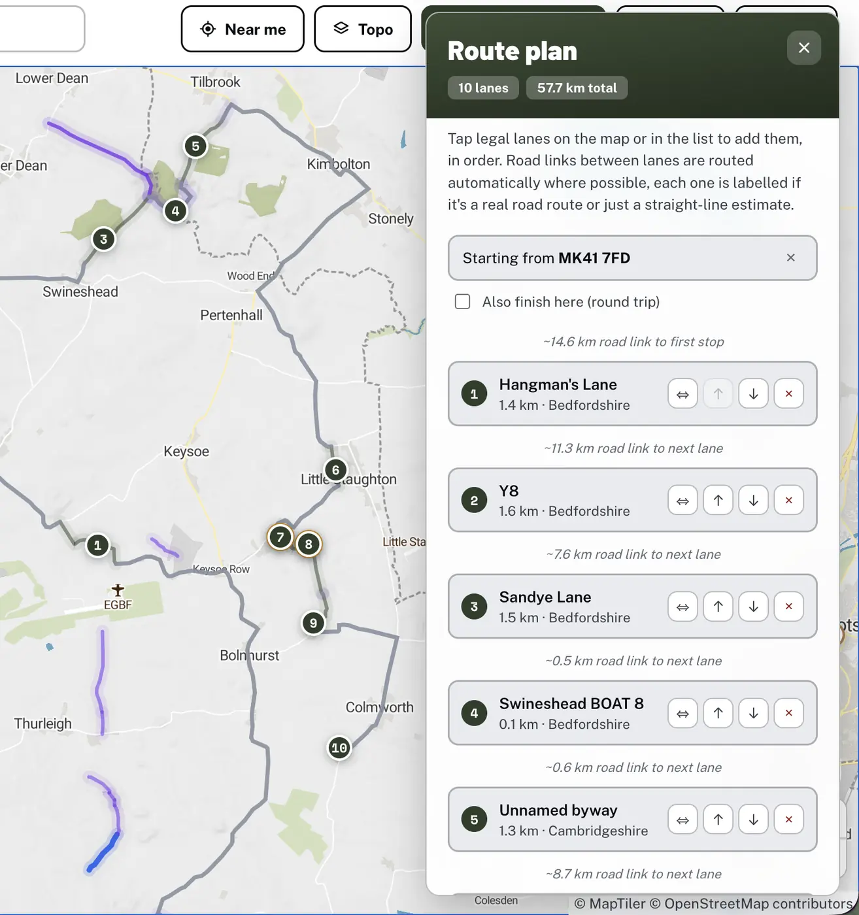Screen dimensions: 859x915
Task: Open the Y8 lane card
Action: (x=632, y=501)
